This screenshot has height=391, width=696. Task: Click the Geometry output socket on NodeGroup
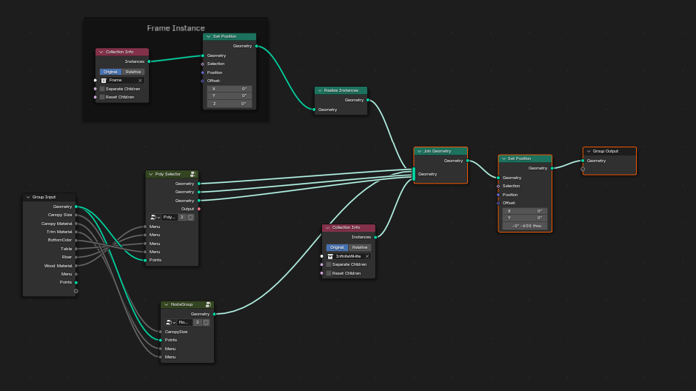(x=215, y=314)
